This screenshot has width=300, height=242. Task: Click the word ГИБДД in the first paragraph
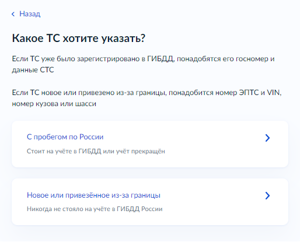click(x=161, y=59)
